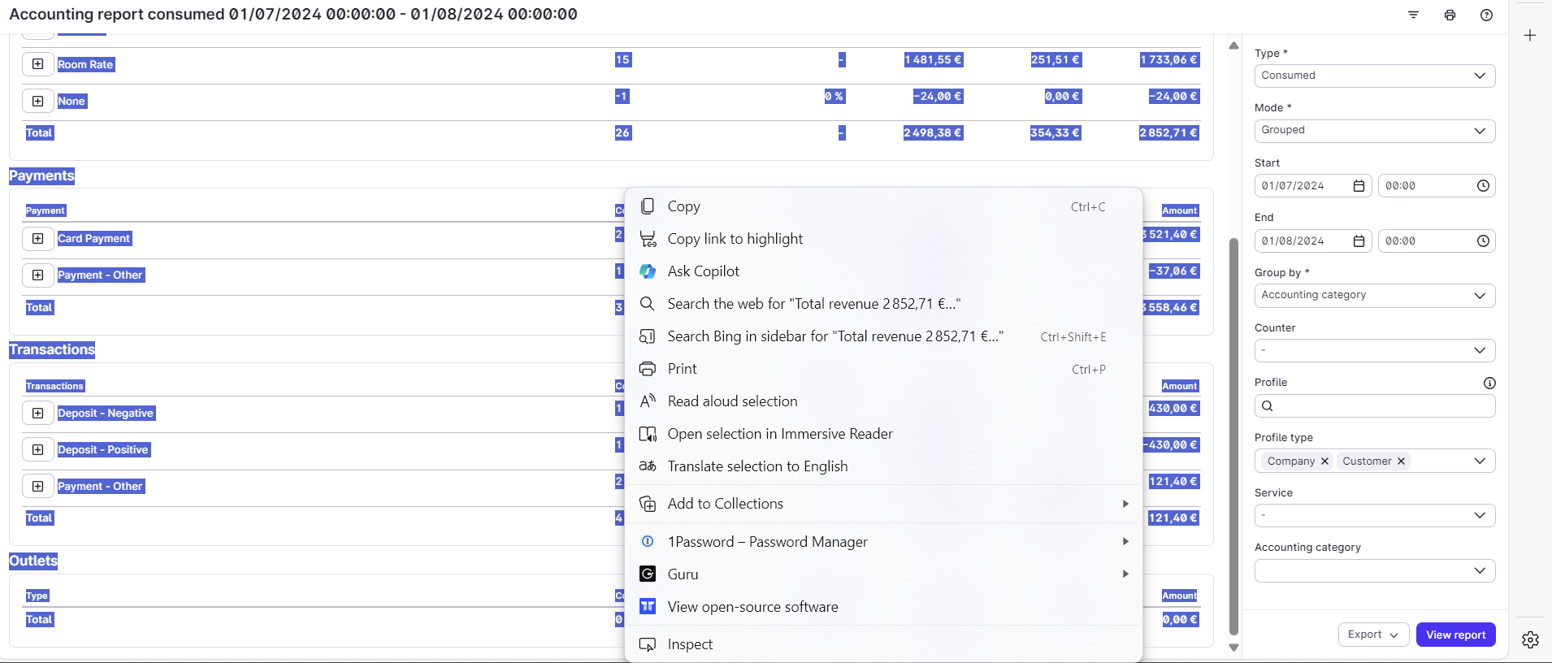This screenshot has width=1552, height=663.
Task: Click amount -37,06 € in Payments
Action: (1173, 271)
